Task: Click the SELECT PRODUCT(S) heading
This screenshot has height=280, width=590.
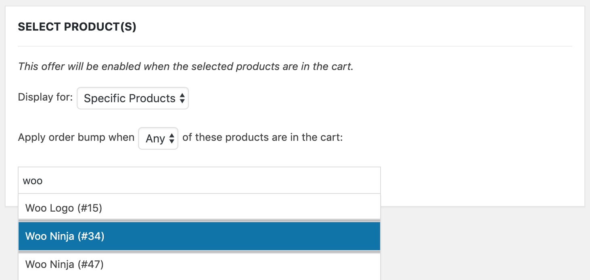Action: (77, 27)
